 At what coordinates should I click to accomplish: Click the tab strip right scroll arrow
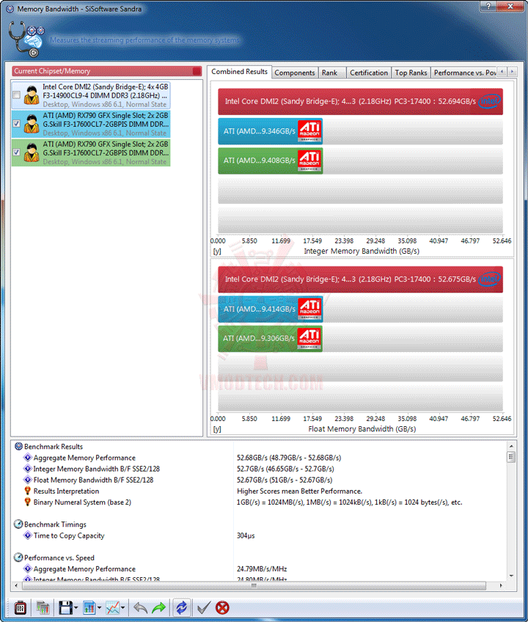512,72
